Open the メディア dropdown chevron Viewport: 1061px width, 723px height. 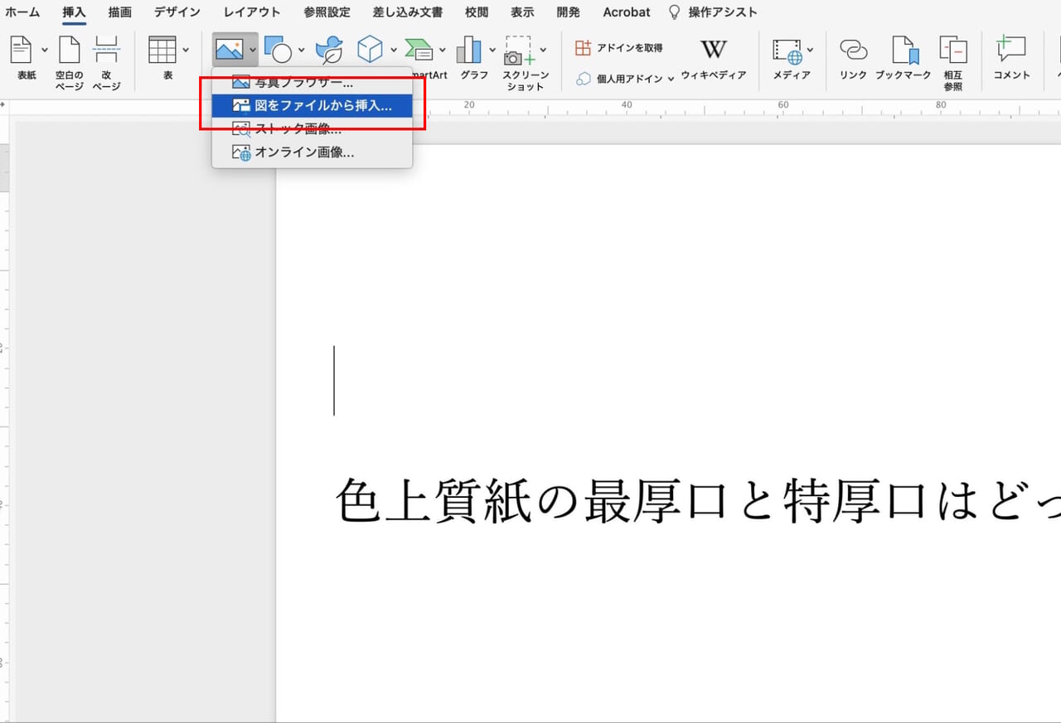tap(808, 50)
